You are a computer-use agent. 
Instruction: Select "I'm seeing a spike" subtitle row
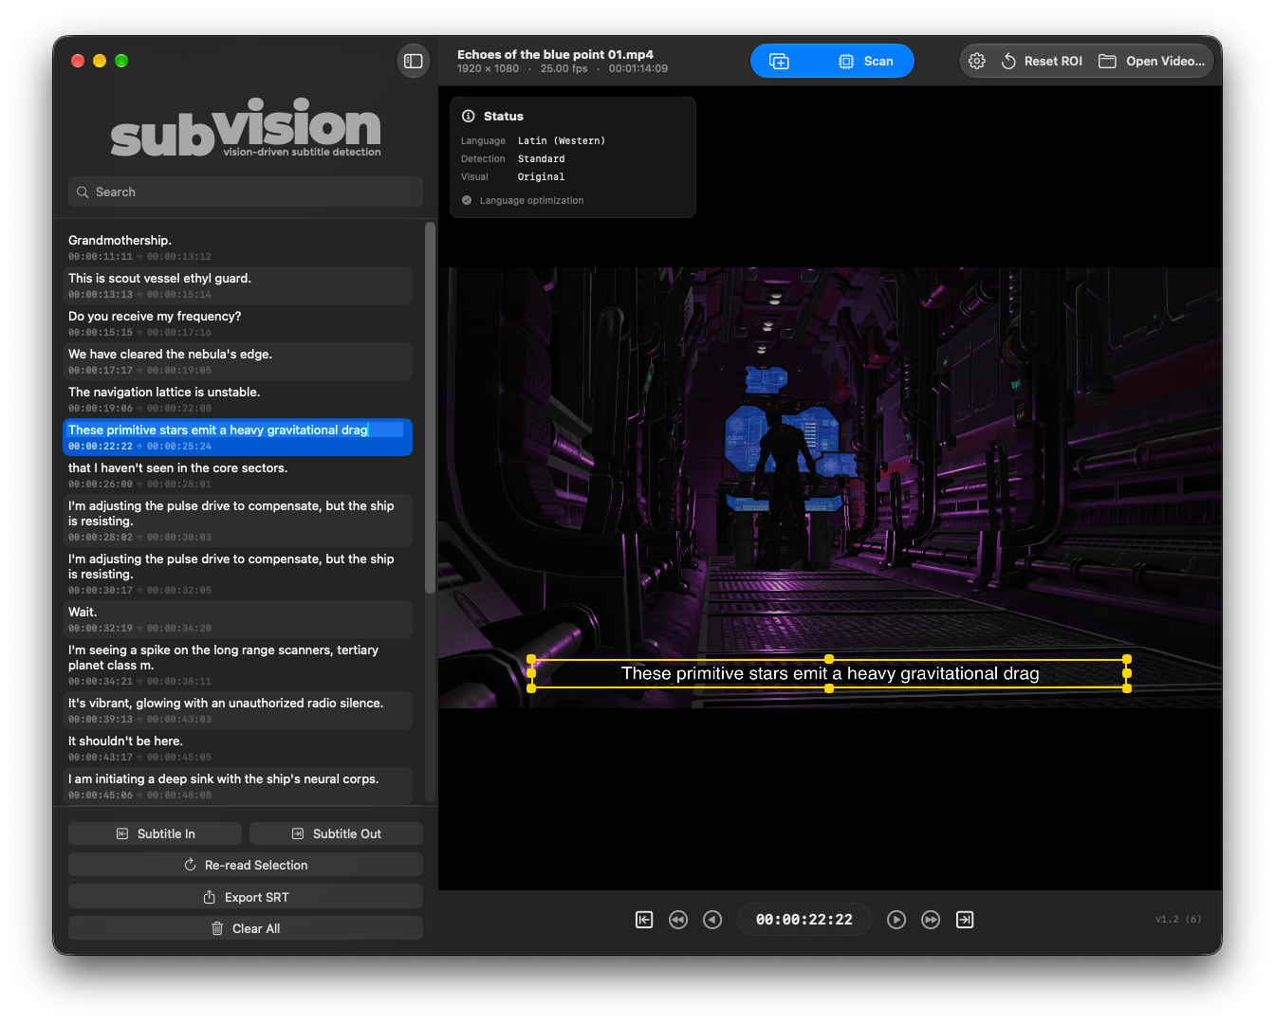tap(237, 665)
